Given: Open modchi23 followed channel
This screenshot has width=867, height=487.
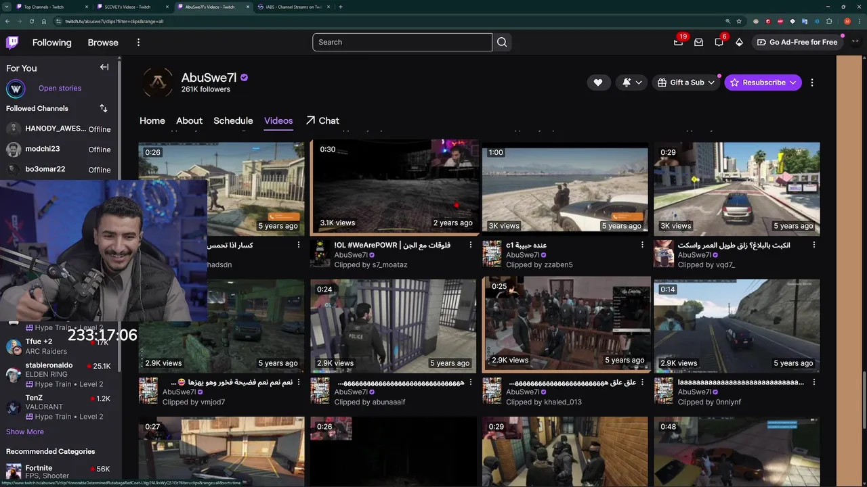Looking at the screenshot, I should pos(61,149).
